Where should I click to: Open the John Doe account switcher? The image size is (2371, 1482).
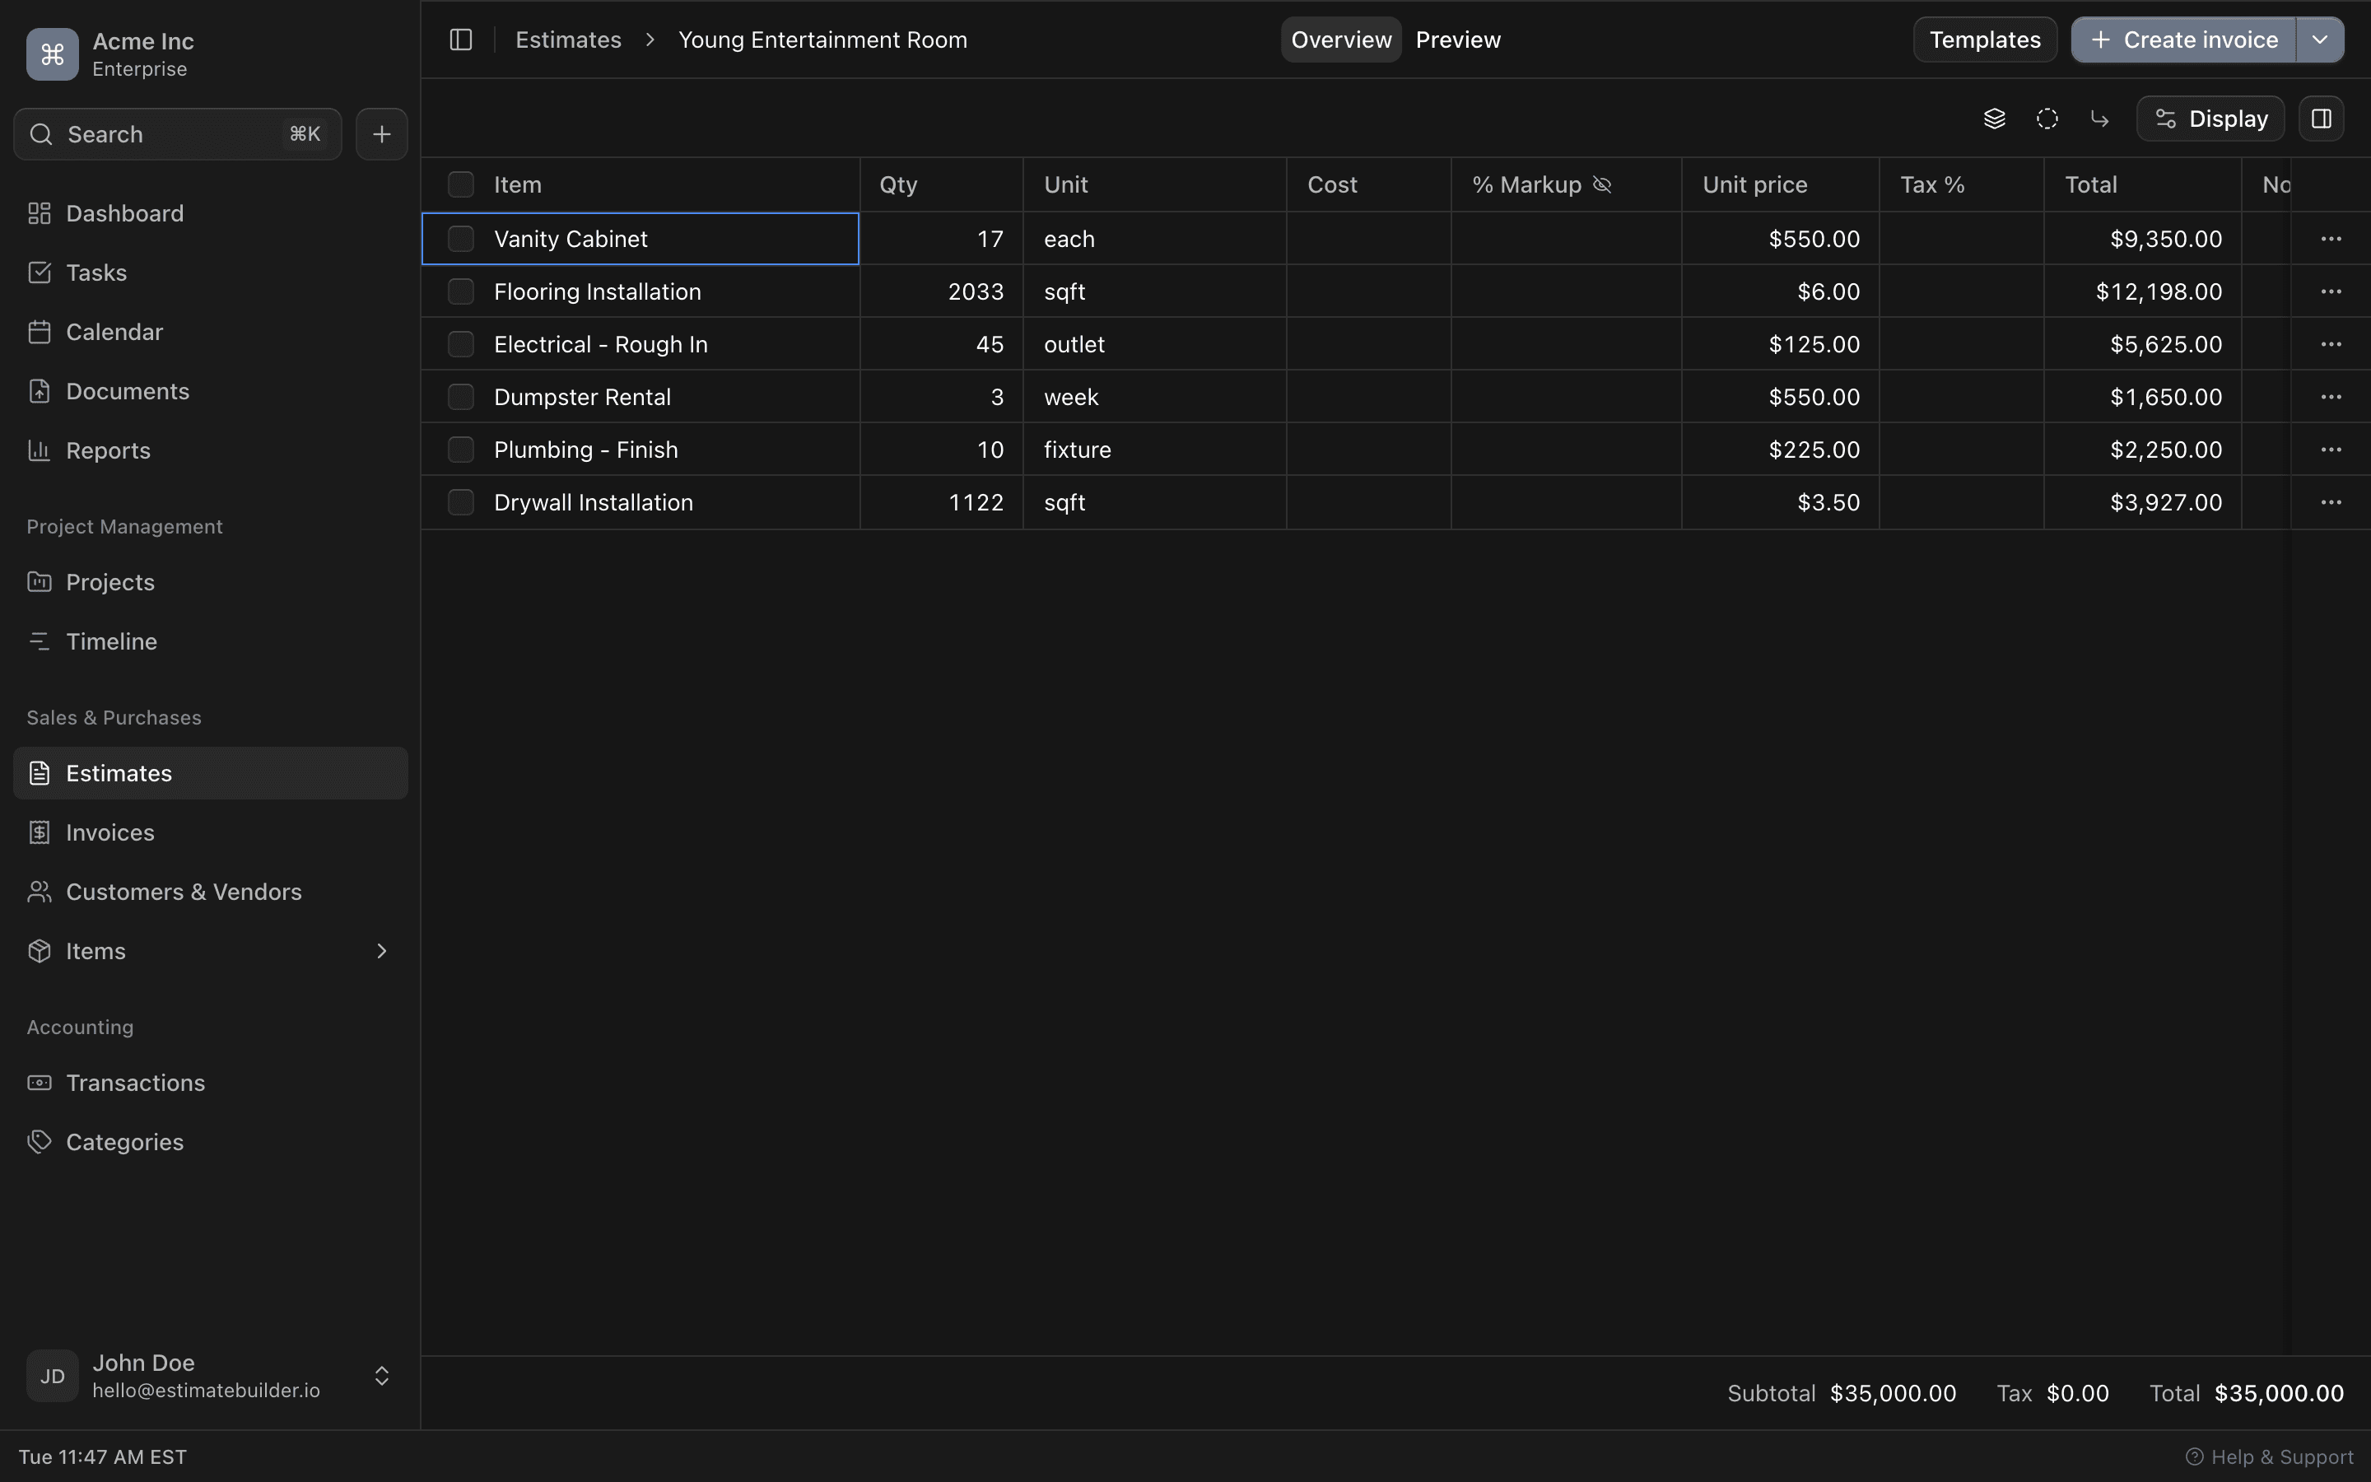[x=380, y=1375]
